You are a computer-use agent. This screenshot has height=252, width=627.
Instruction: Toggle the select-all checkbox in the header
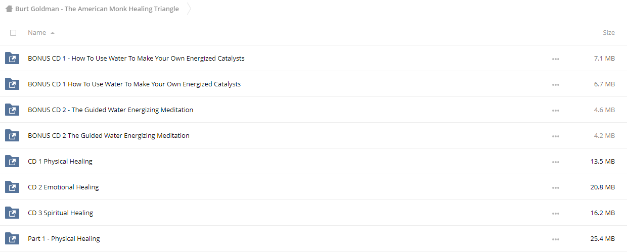point(13,33)
